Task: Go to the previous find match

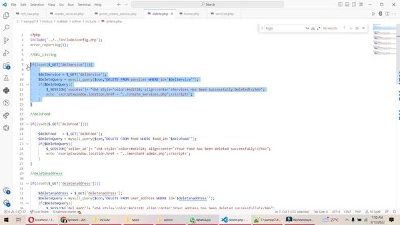Action: 344,28
